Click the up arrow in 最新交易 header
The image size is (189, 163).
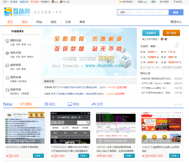point(134,81)
